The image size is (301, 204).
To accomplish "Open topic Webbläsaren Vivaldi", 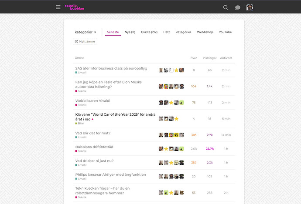I will tap(93, 100).
